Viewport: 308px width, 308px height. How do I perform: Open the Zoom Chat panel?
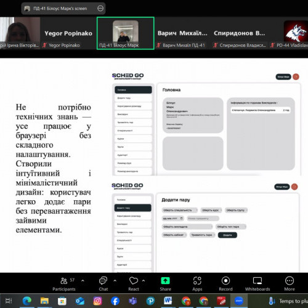pos(103,284)
